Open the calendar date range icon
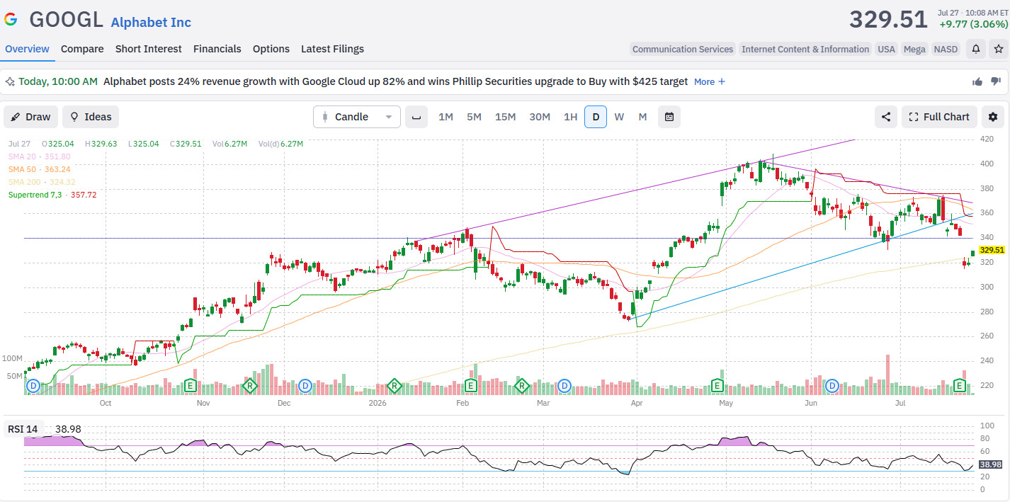Image resolution: width=1010 pixels, height=502 pixels. (x=669, y=117)
